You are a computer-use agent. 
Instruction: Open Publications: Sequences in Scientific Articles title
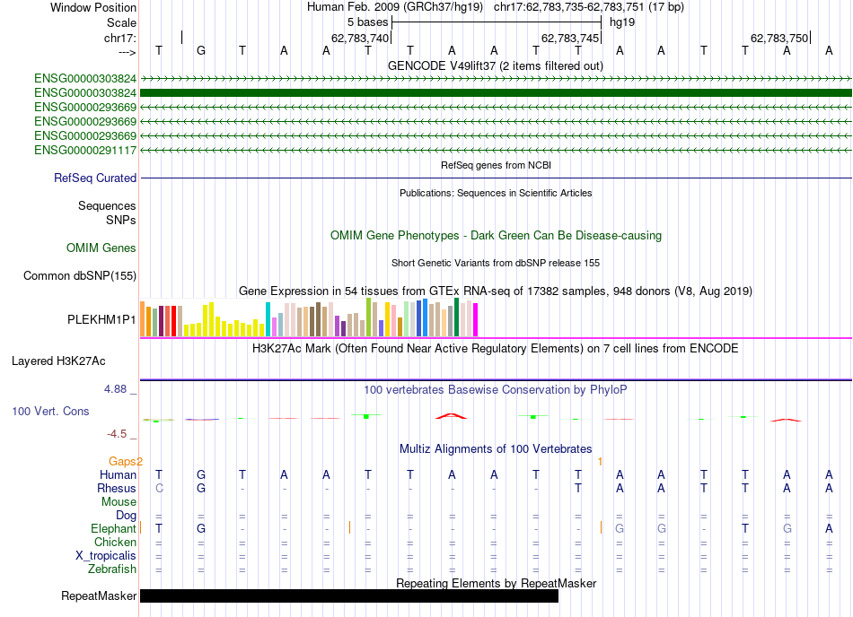click(x=496, y=193)
